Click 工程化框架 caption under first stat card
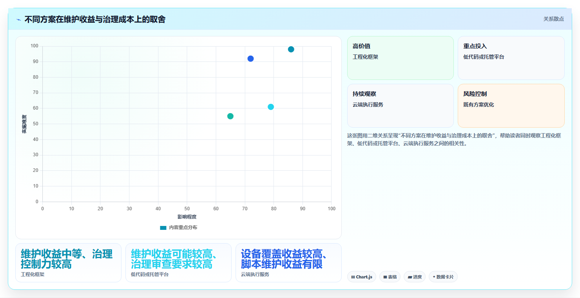 pos(33,275)
